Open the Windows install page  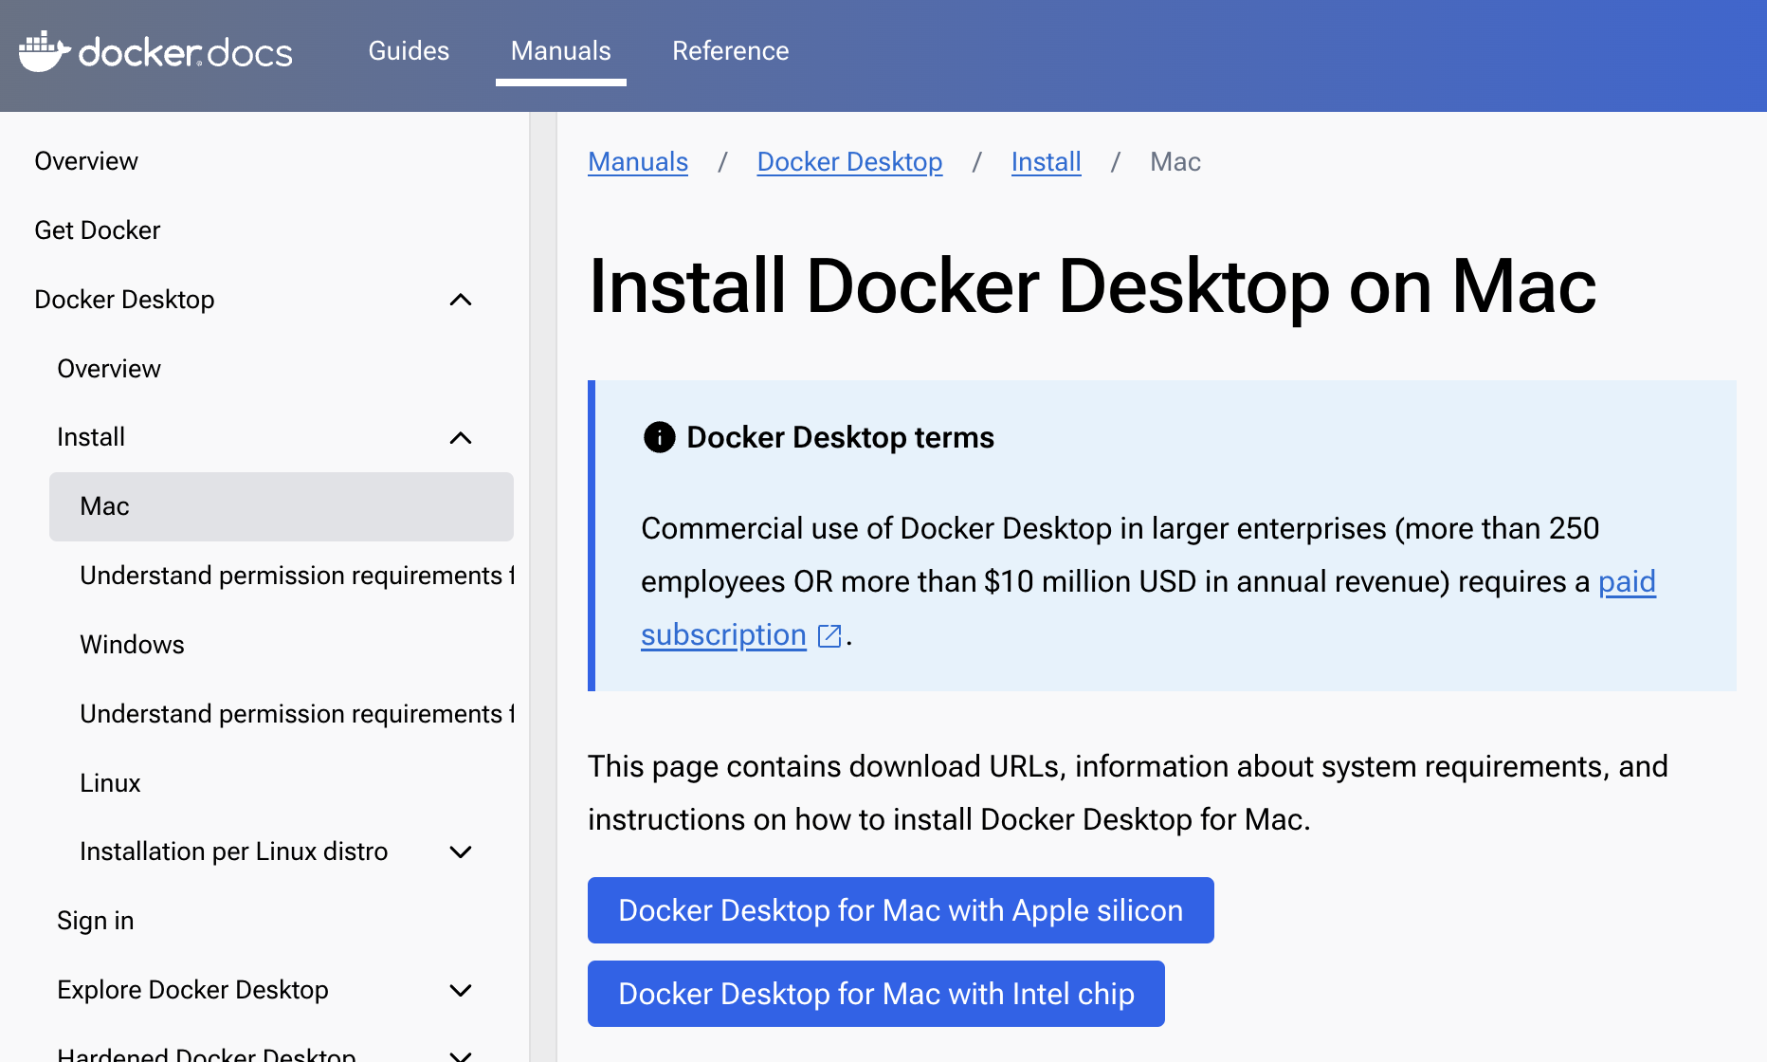pos(132,645)
